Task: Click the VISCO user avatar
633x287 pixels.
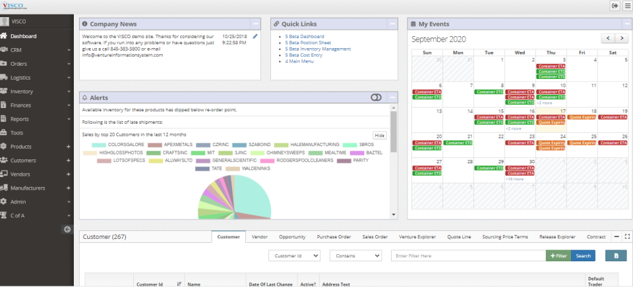Action: (5, 22)
